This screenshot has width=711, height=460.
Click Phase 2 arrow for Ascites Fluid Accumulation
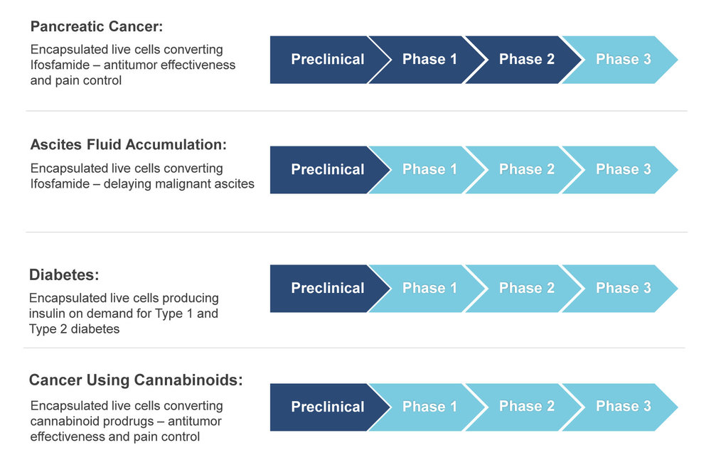(x=526, y=170)
